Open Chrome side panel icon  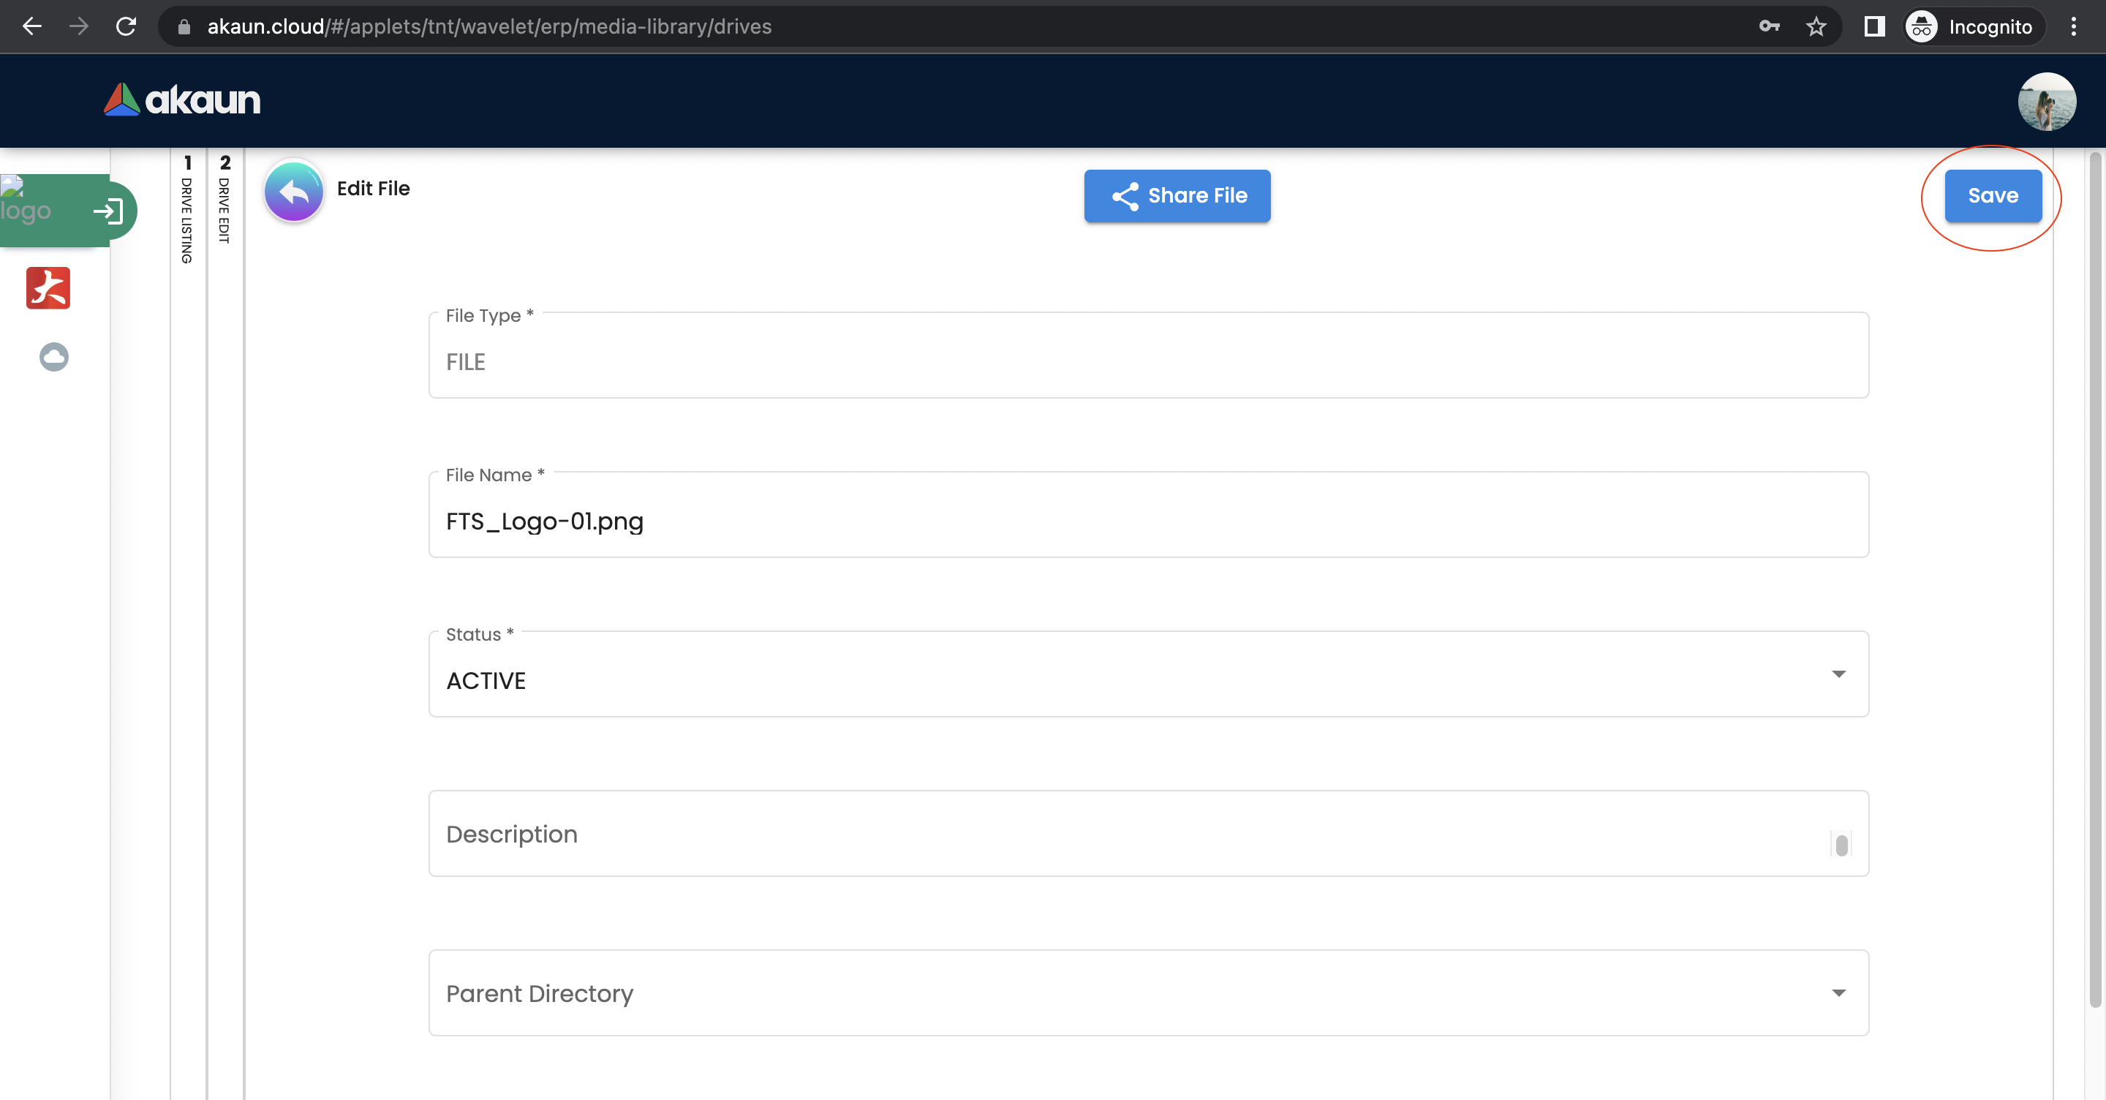pos(1873,27)
